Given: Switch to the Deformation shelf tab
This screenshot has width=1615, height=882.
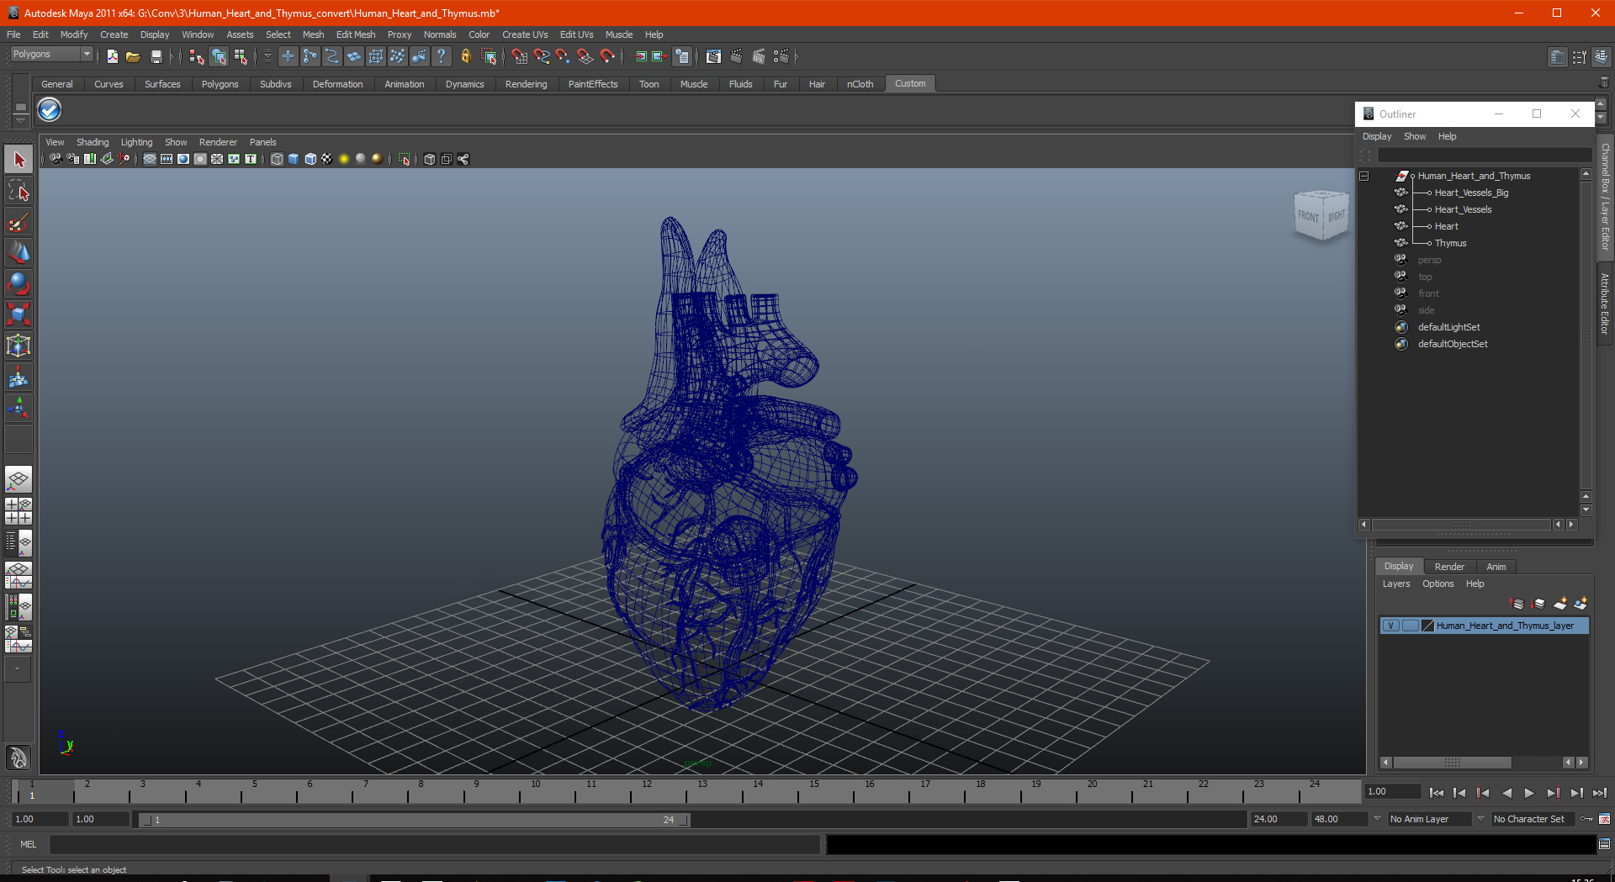Looking at the screenshot, I should (x=337, y=84).
